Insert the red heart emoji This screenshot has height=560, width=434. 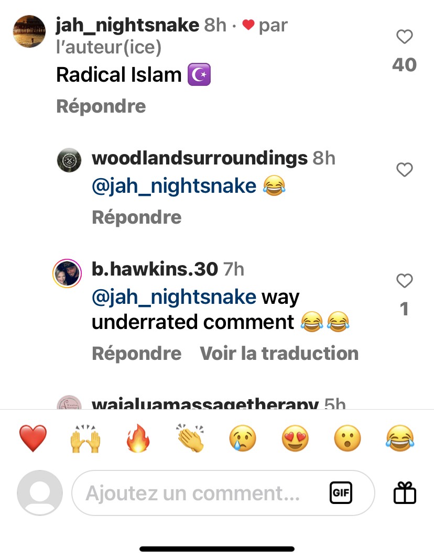[x=32, y=438]
